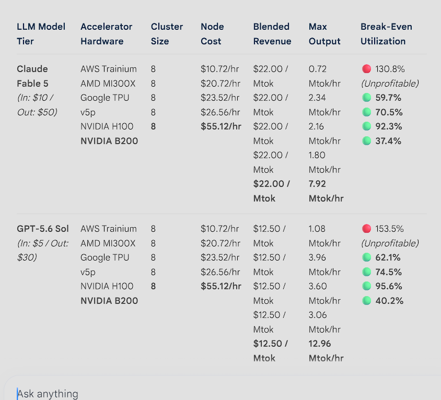Click the red dot beside 153.5%
Viewport: 441px width, 400px height.
point(366,229)
